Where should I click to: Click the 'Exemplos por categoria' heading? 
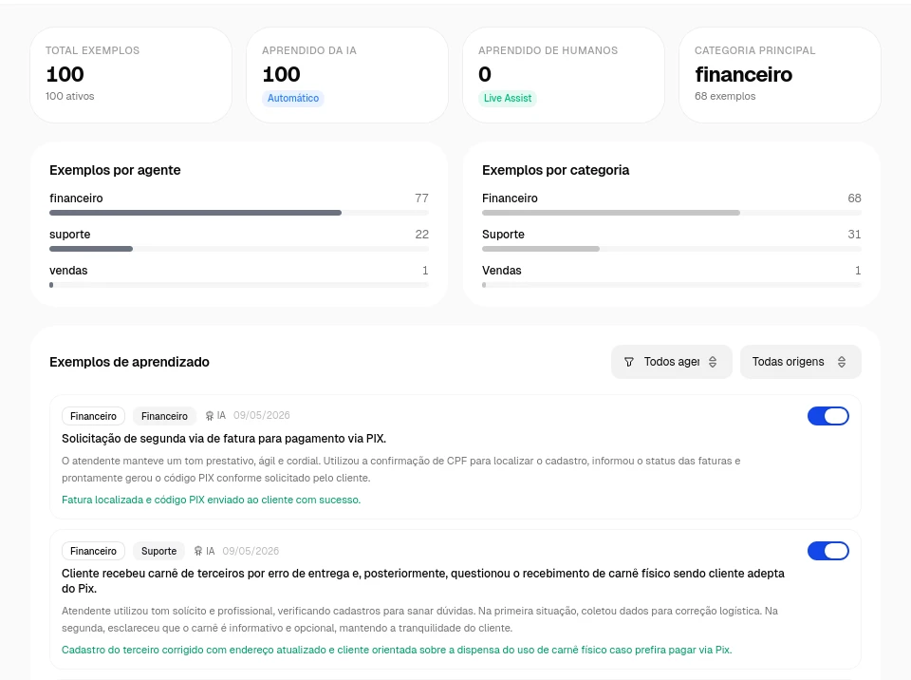coord(555,170)
